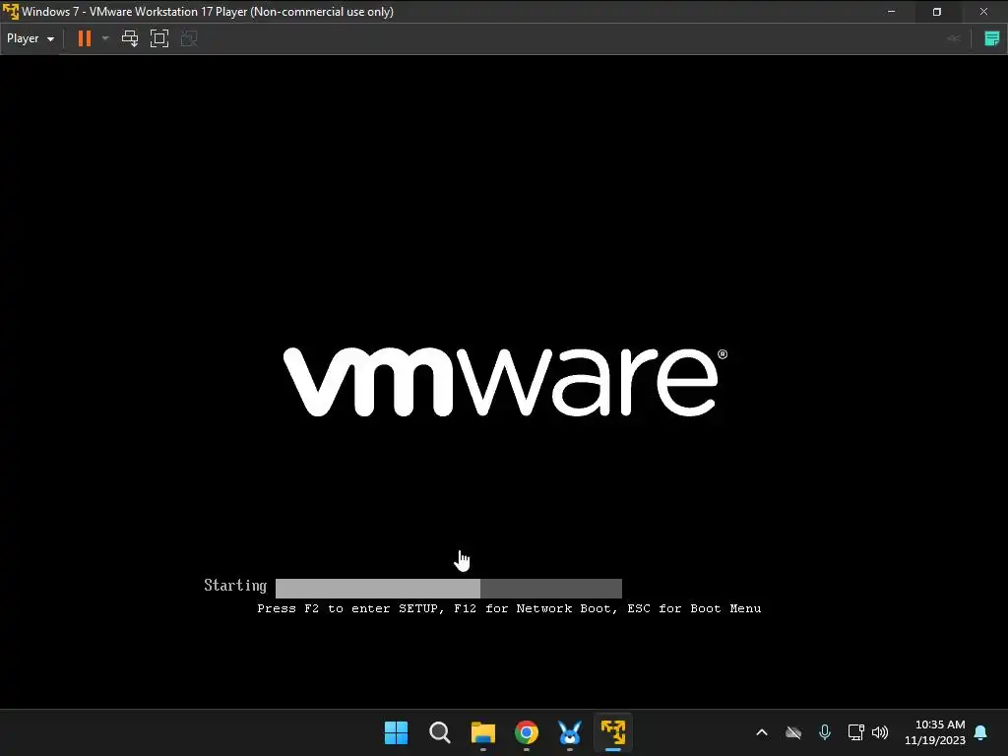Viewport: 1008px width, 756px height.
Task: Select VMware Player taskbar icon
Action: point(613,732)
